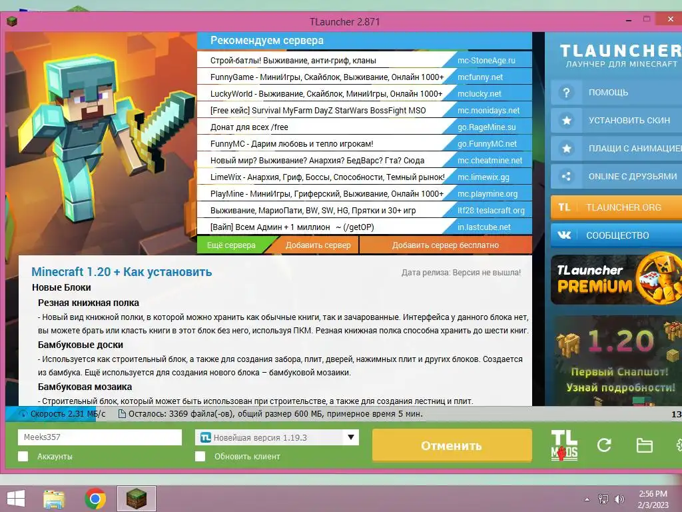Select TLauncher grass block in taskbar
Image resolution: width=682 pixels, height=512 pixels.
[136, 499]
